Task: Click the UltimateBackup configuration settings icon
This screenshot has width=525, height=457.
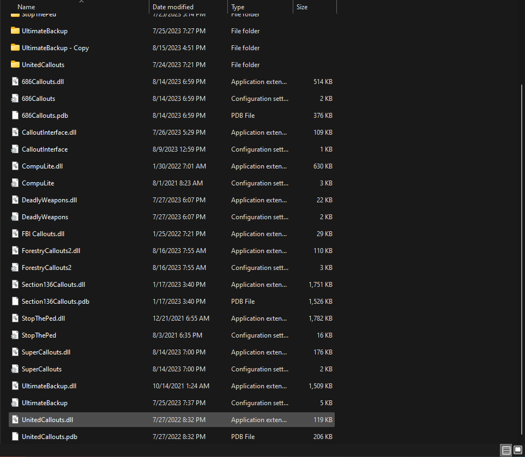Action: tap(15, 402)
